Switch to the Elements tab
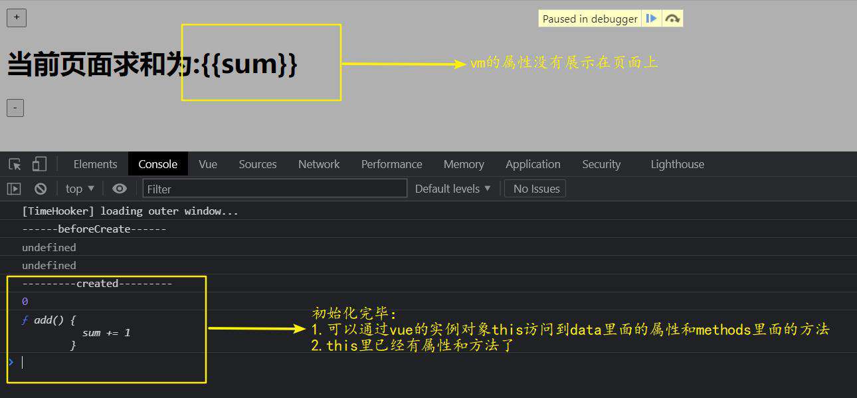This screenshot has width=857, height=398. 95,164
